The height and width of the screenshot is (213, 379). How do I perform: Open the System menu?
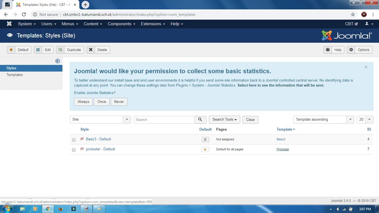(27, 24)
